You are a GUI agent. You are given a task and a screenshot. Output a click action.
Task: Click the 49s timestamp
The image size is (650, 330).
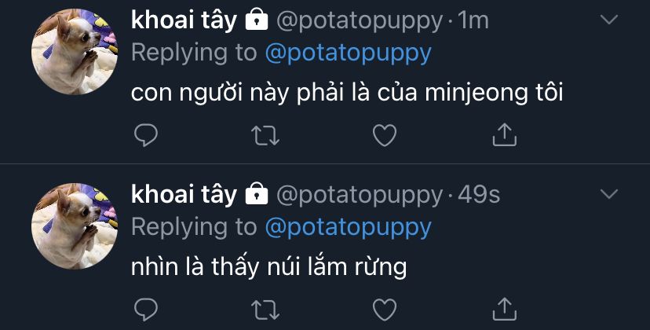[479, 195]
